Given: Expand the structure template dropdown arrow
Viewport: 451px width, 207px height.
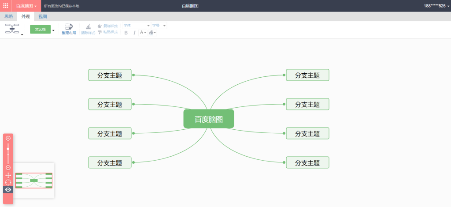Looking at the screenshot, I should (x=22, y=34).
